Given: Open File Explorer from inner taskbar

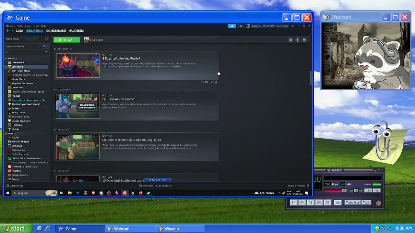Looking at the screenshot, I should 70,193.
